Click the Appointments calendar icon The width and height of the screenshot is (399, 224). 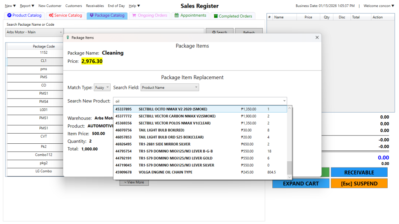tap(177, 16)
